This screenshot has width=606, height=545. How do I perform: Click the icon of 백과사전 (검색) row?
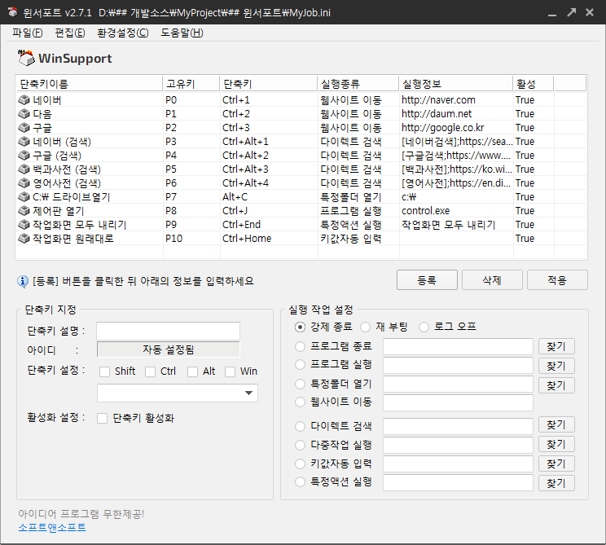[24, 169]
